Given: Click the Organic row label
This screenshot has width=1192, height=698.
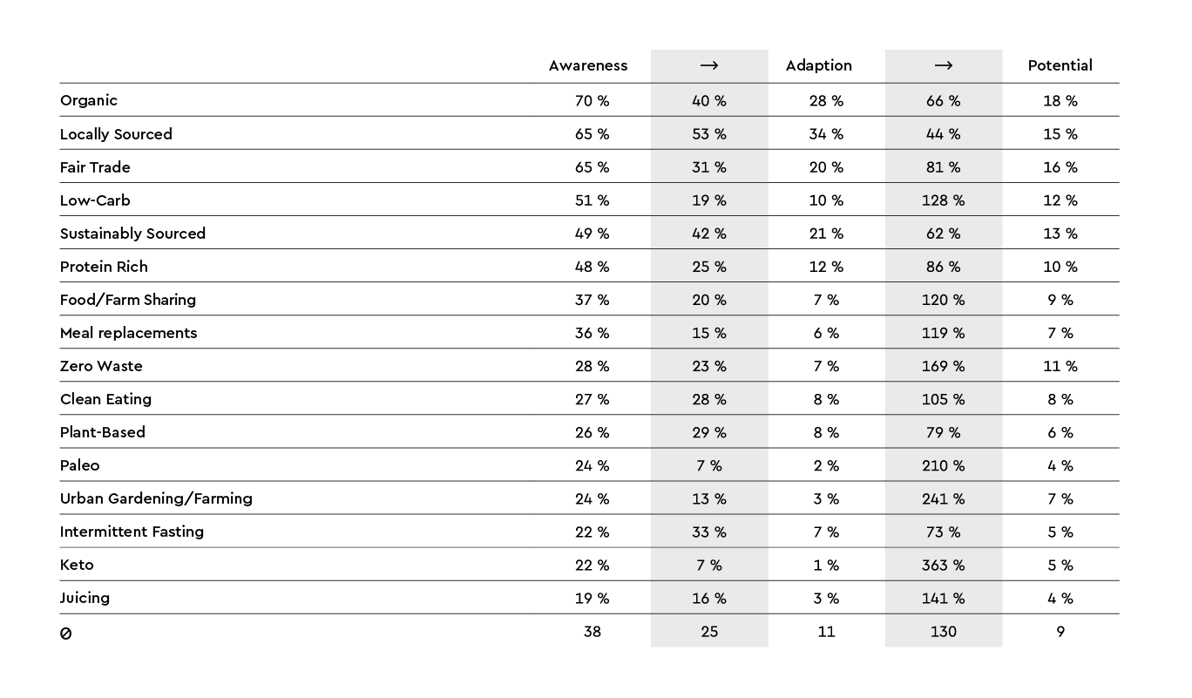Looking at the screenshot, I should pyautogui.click(x=89, y=100).
